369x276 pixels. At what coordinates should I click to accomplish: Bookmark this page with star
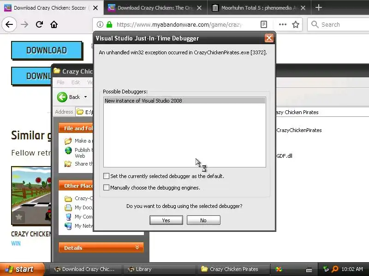pyautogui.click(x=296, y=24)
